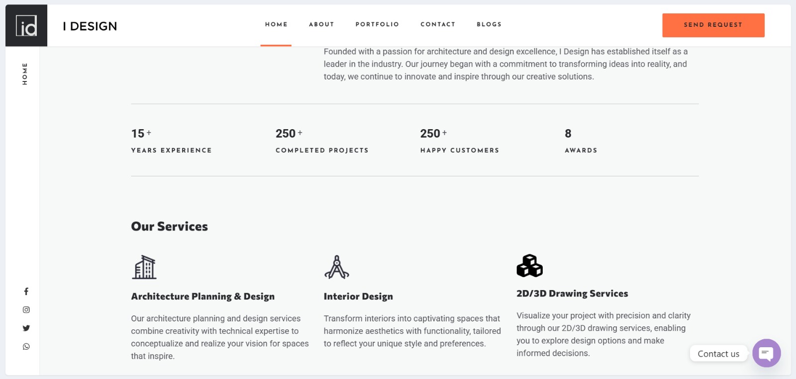
Task: Open the Blogs menu item
Action: pyautogui.click(x=489, y=24)
